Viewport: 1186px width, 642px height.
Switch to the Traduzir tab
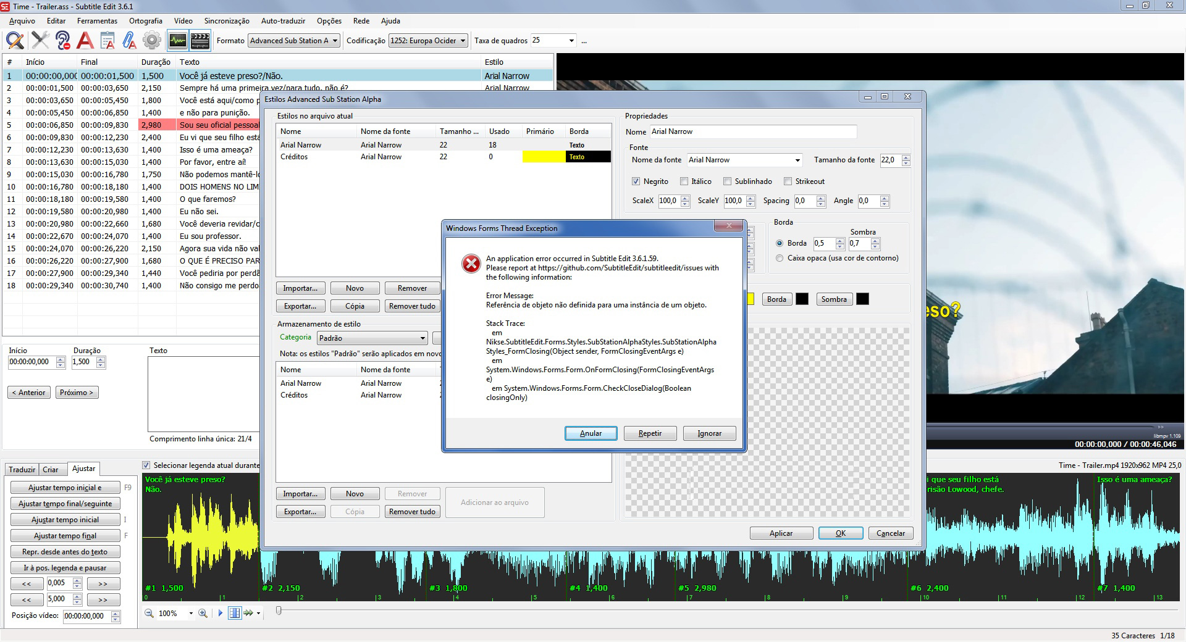22,469
